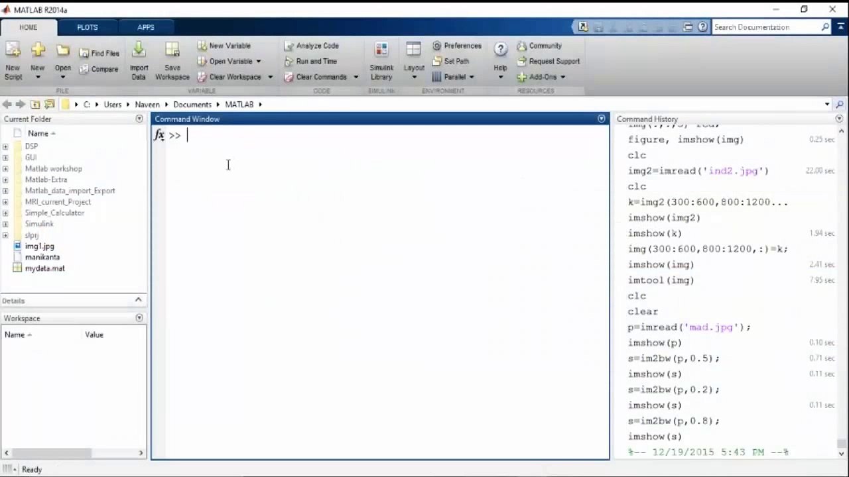Select mydata.mat file
Image resolution: width=849 pixels, height=477 pixels.
tap(45, 268)
